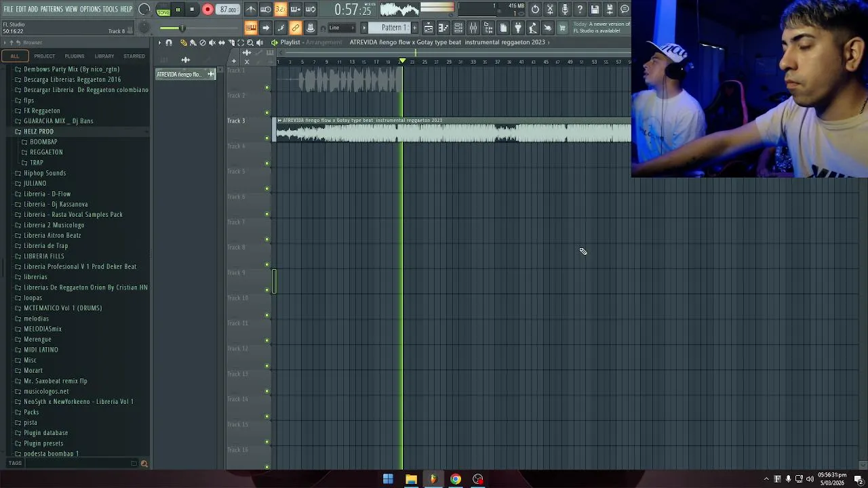Open the audio editor scissors icon

tap(549, 9)
